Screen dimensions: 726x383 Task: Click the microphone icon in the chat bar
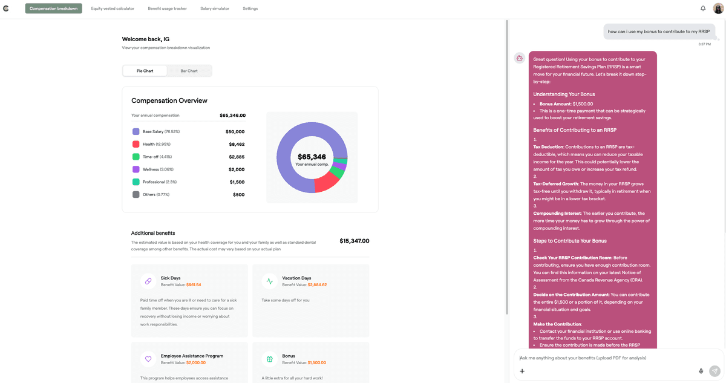[x=701, y=370]
